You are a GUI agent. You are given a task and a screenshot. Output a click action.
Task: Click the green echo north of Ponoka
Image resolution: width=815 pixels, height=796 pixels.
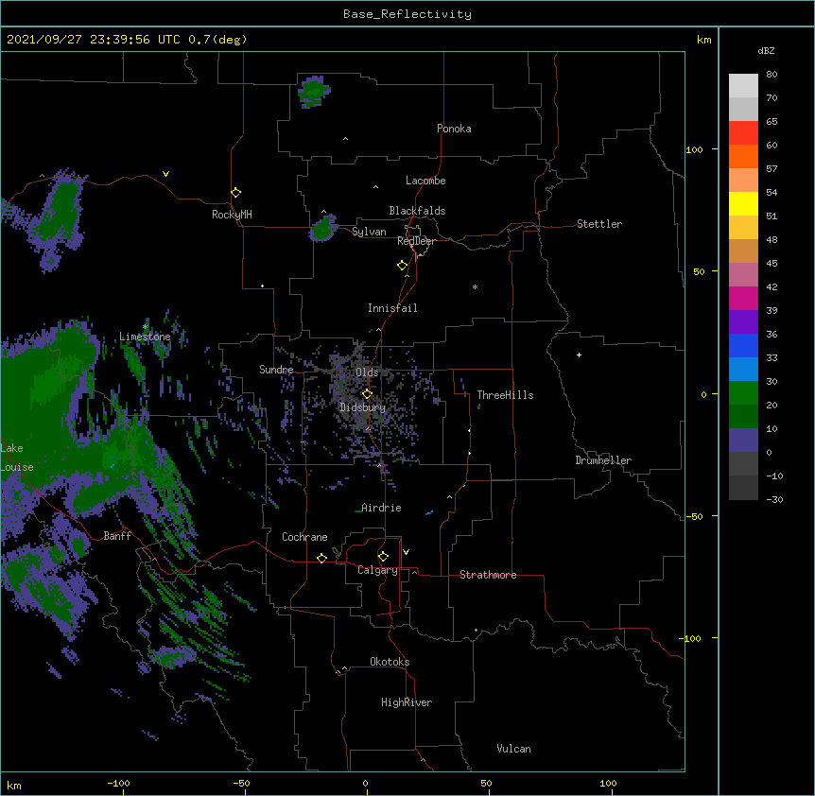313,92
